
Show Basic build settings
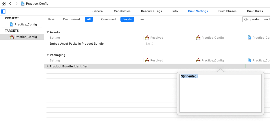coord(52,19)
